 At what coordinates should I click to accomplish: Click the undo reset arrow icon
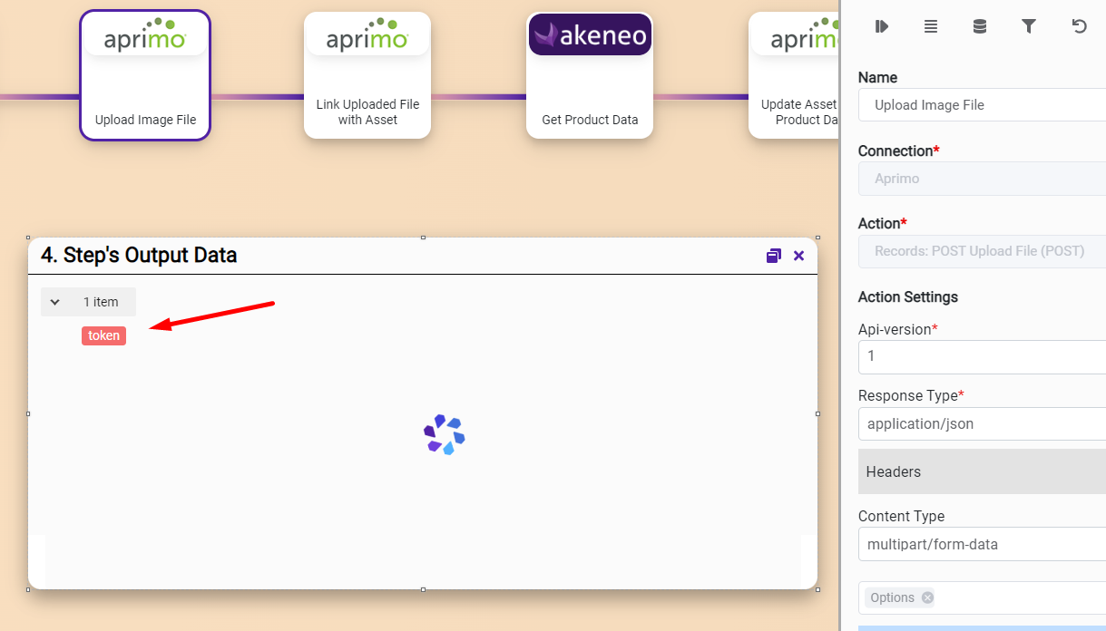[x=1079, y=27]
